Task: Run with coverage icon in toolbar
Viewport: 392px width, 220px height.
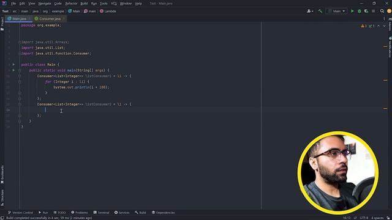Action: click(366, 11)
